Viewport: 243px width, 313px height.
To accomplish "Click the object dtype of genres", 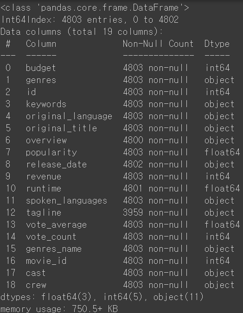I will 219,80.
